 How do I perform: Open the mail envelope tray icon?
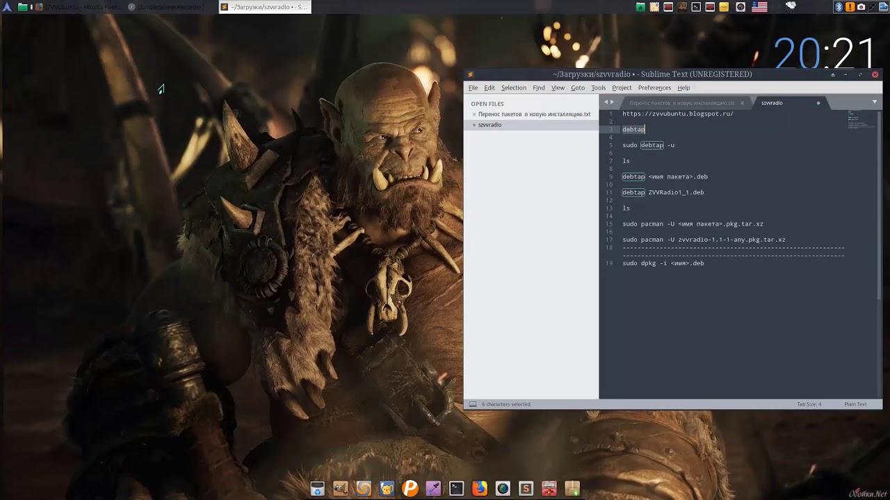click(x=654, y=7)
